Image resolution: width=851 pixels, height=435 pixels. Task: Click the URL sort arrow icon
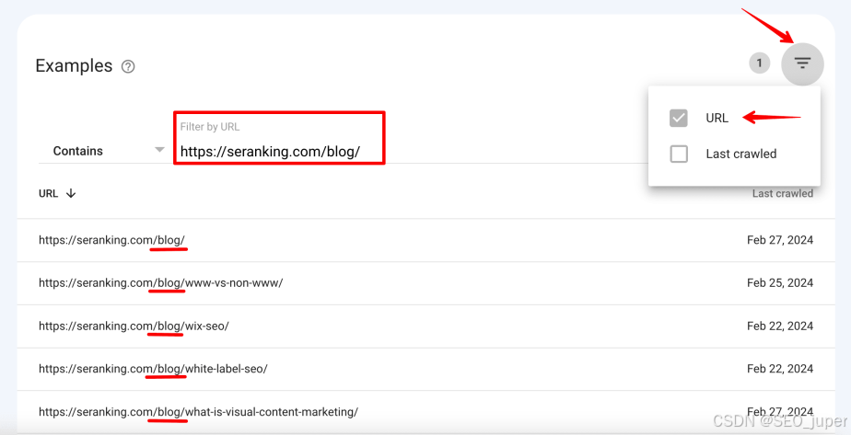71,193
